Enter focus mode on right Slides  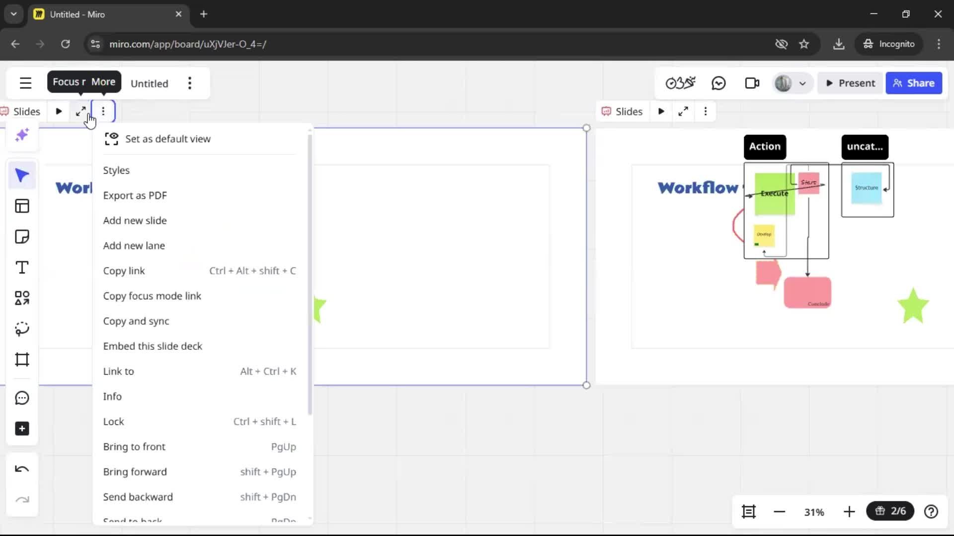683,111
